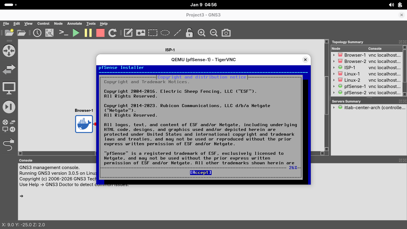Viewport: 407px width, 229px height.
Task: Stop all nodes with red square
Action: (x=100, y=33)
